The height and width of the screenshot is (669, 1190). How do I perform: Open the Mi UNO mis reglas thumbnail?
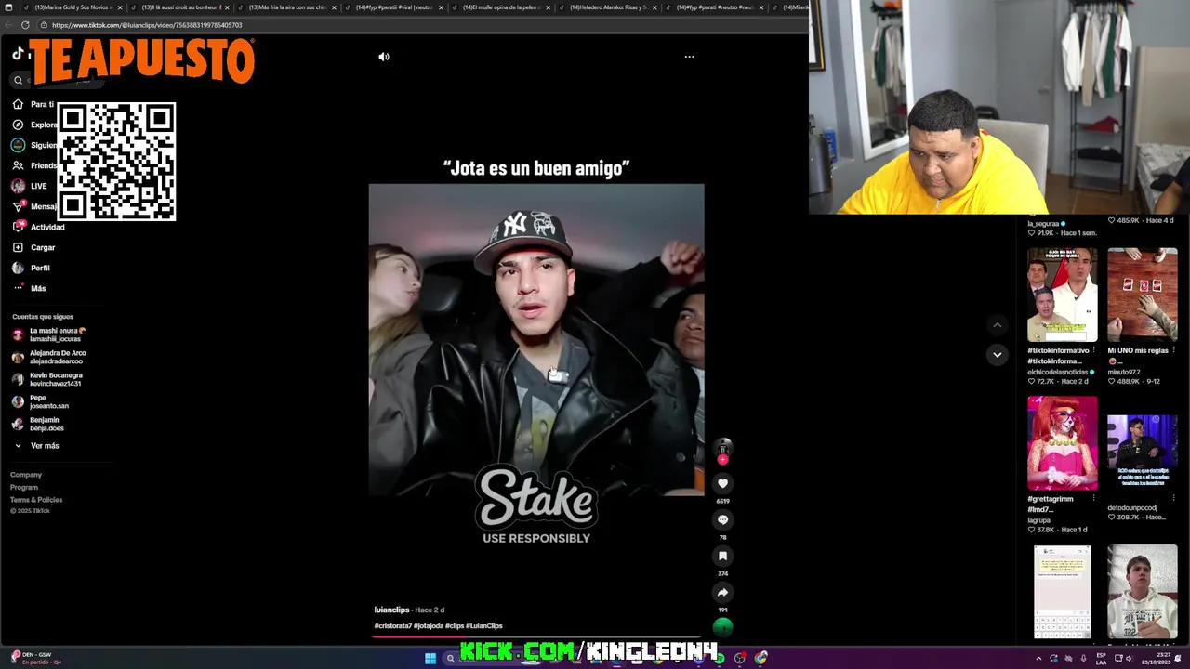pos(1142,295)
